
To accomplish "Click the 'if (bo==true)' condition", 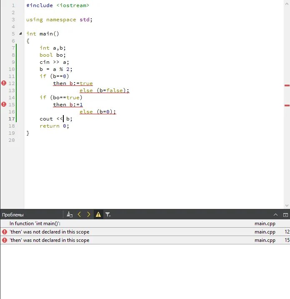I will click(x=61, y=98).
